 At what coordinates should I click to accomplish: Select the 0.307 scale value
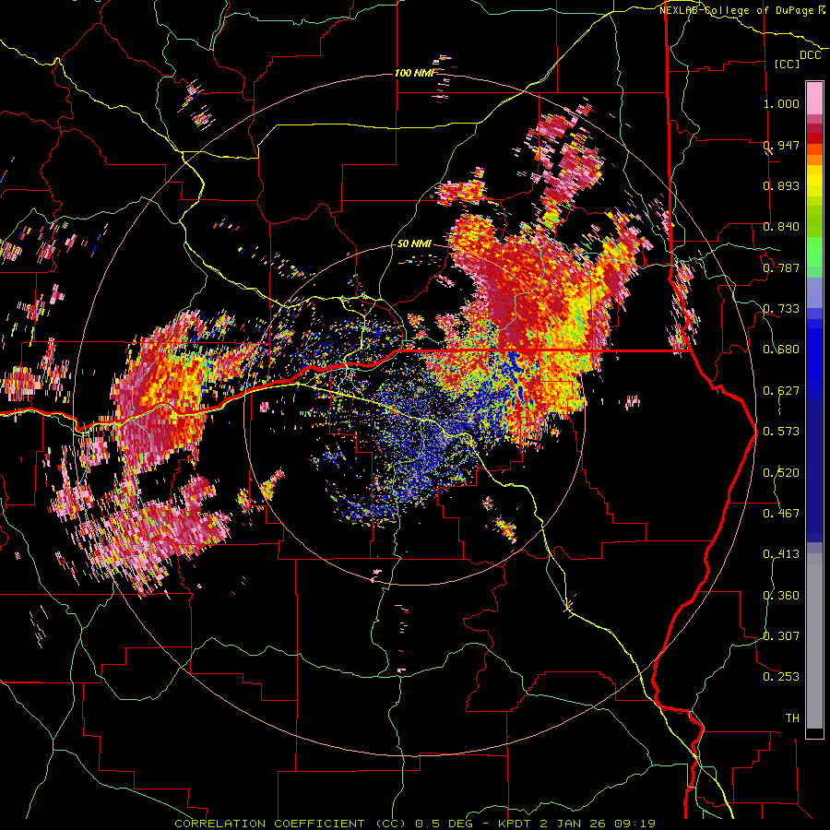point(781,636)
